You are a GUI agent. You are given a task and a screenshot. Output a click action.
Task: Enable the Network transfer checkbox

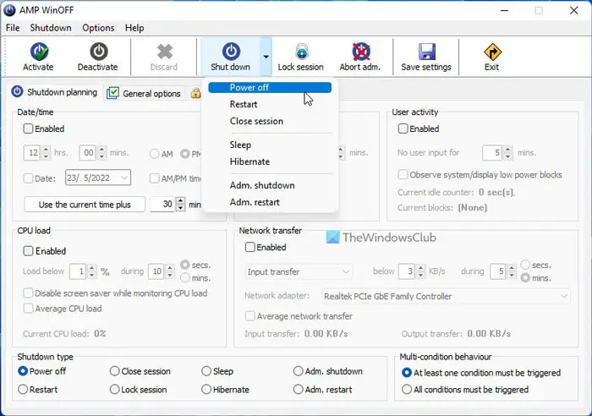pyautogui.click(x=250, y=247)
